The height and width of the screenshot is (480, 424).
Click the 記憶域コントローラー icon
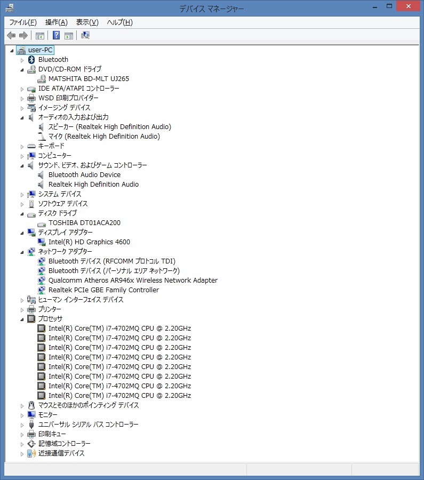[x=31, y=444]
